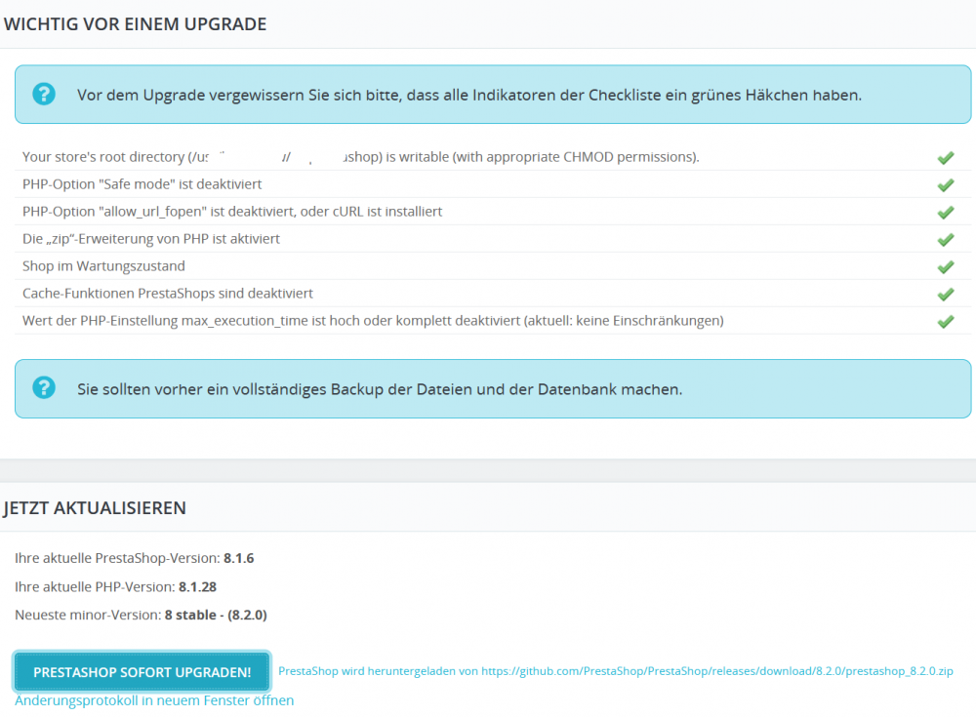
Task: Click the question mark icon in the checklist notice
Action: point(44,95)
